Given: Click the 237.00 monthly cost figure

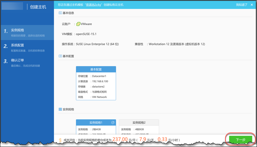Looking at the screenshot, I should 120,140.
